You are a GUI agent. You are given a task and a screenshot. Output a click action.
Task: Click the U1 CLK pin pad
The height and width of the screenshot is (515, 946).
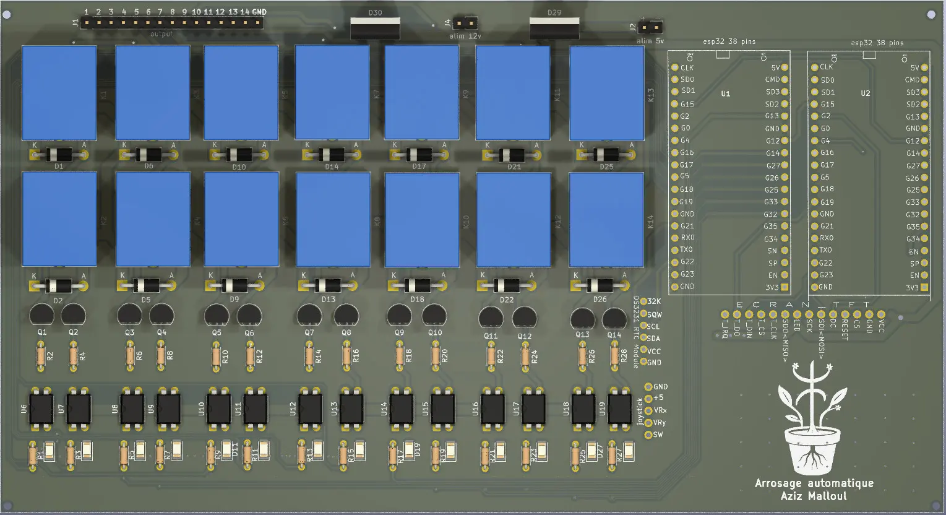(x=675, y=67)
